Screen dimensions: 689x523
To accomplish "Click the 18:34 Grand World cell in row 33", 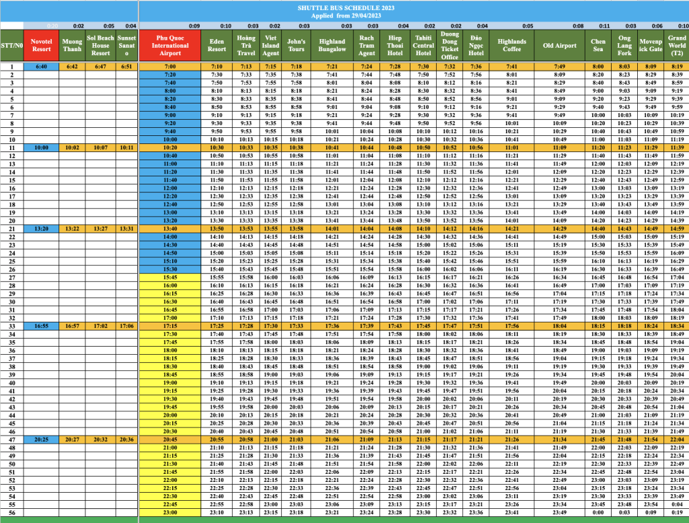I will tap(677, 326).
